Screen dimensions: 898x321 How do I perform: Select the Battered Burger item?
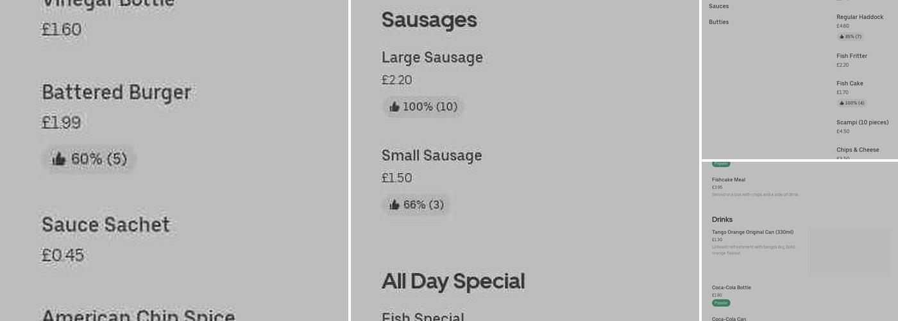click(x=116, y=92)
